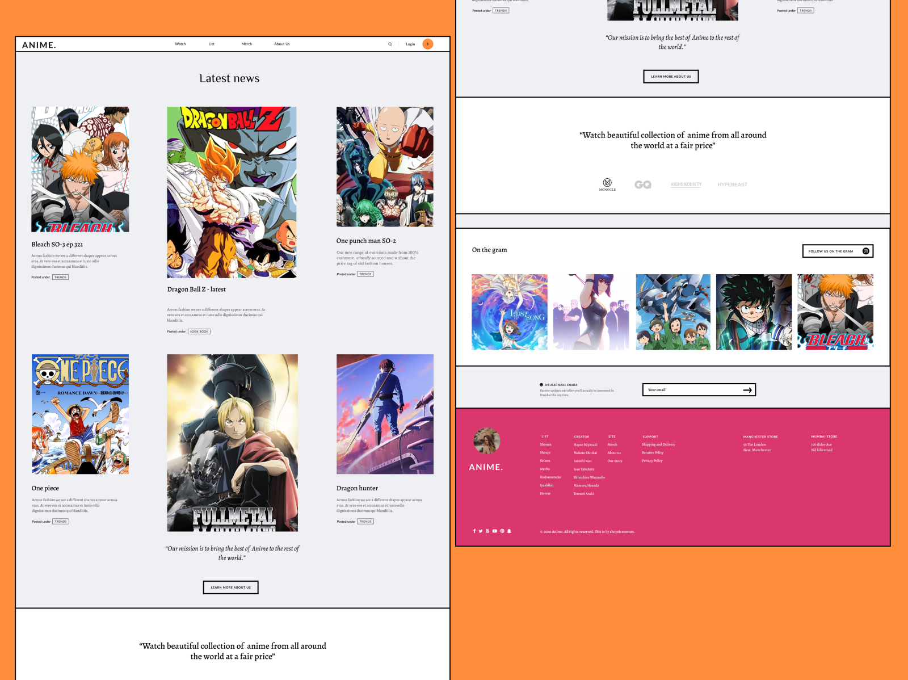The image size is (908, 680).
Task: Open the Privacy Policy link
Action: [x=652, y=461]
